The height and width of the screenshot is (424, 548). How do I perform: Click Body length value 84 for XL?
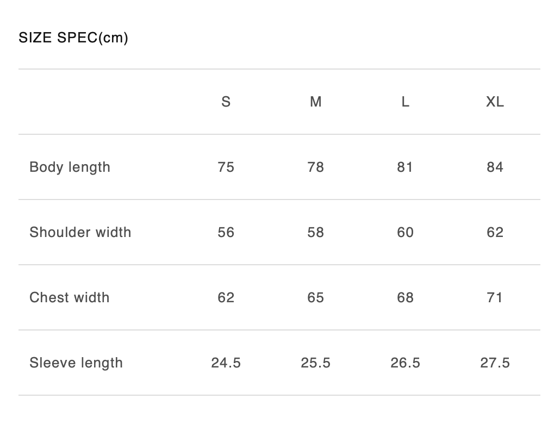pos(495,167)
